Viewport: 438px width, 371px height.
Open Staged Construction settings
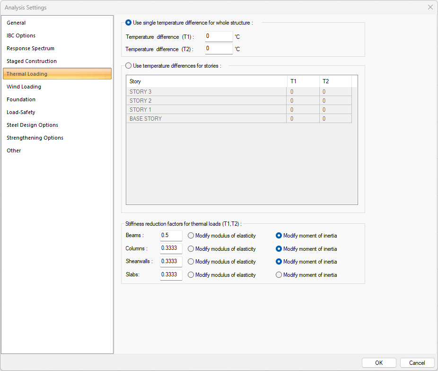click(x=31, y=61)
